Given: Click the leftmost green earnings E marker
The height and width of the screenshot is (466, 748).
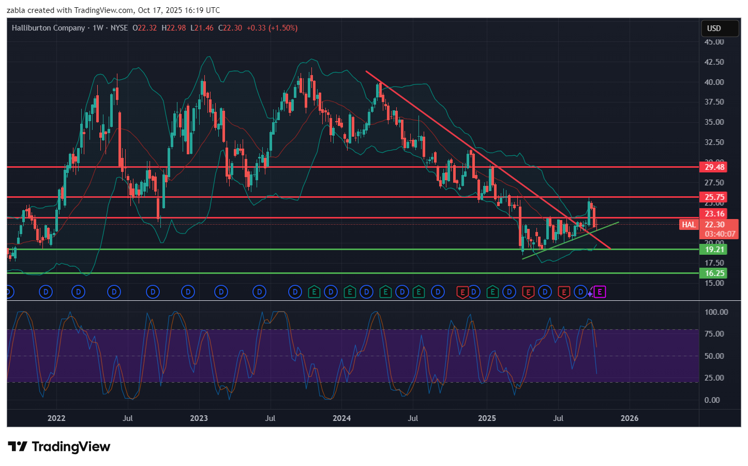Looking at the screenshot, I should point(313,292).
